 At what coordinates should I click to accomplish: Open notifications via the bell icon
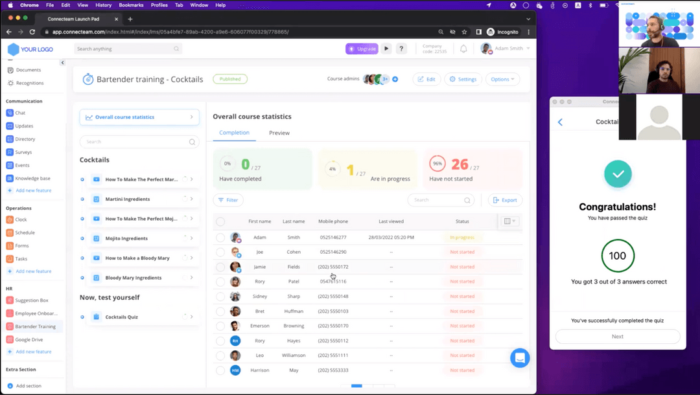463,48
